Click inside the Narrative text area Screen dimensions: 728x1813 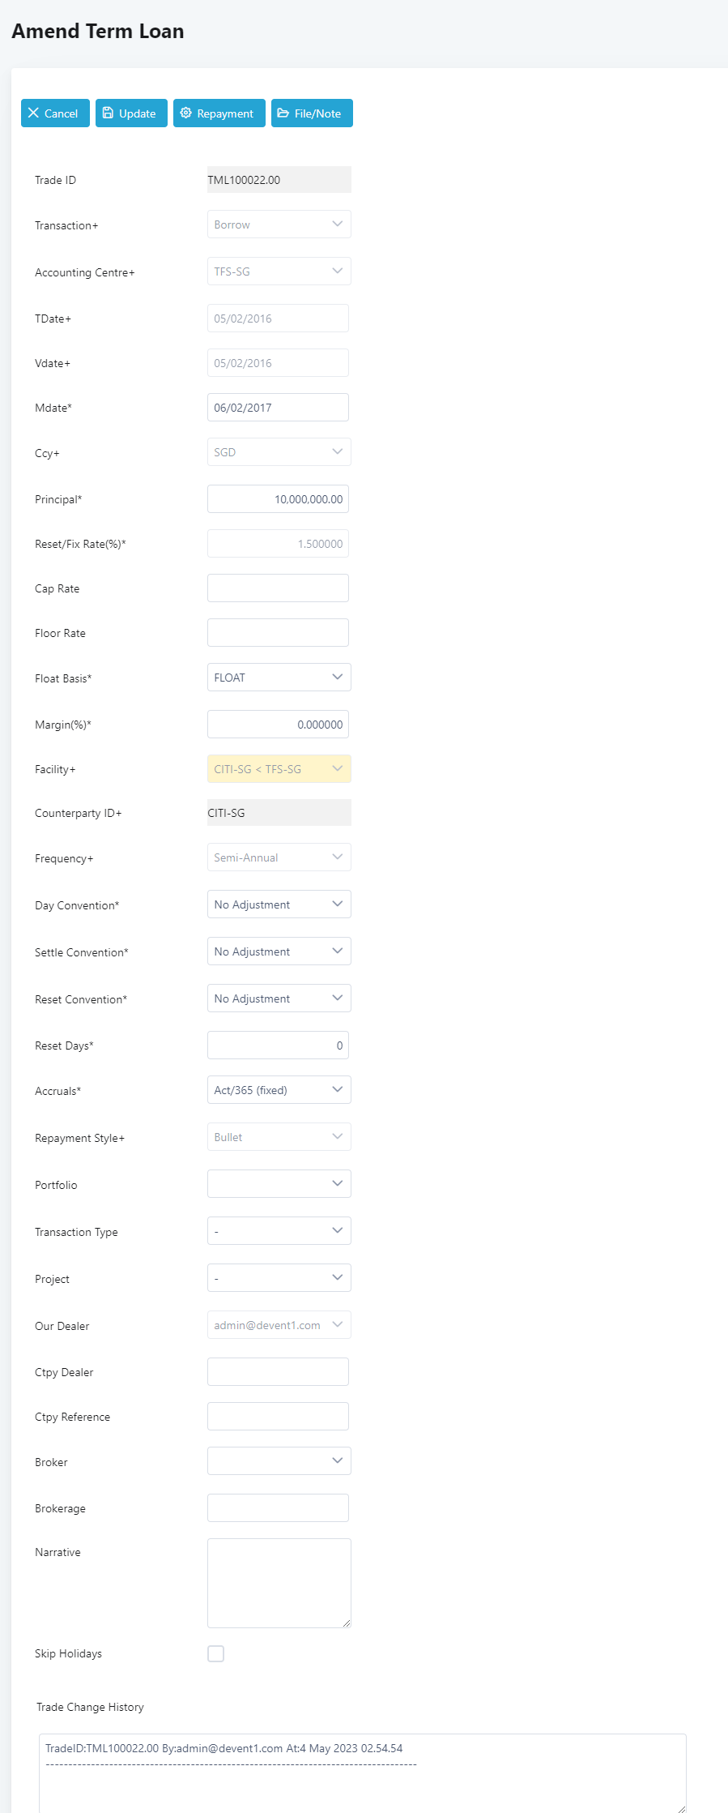point(279,1583)
